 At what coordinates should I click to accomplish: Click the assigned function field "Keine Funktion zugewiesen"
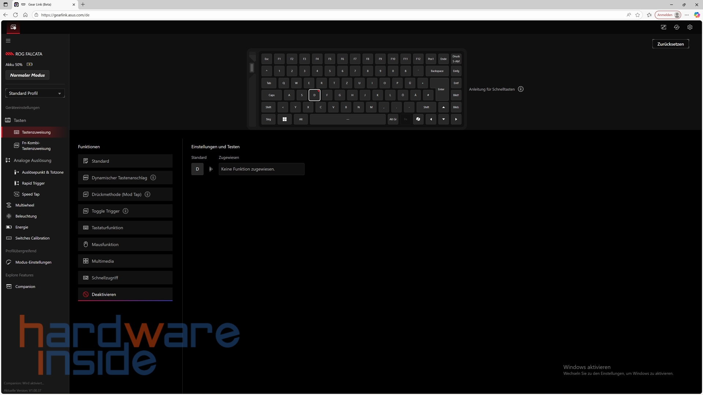click(261, 169)
